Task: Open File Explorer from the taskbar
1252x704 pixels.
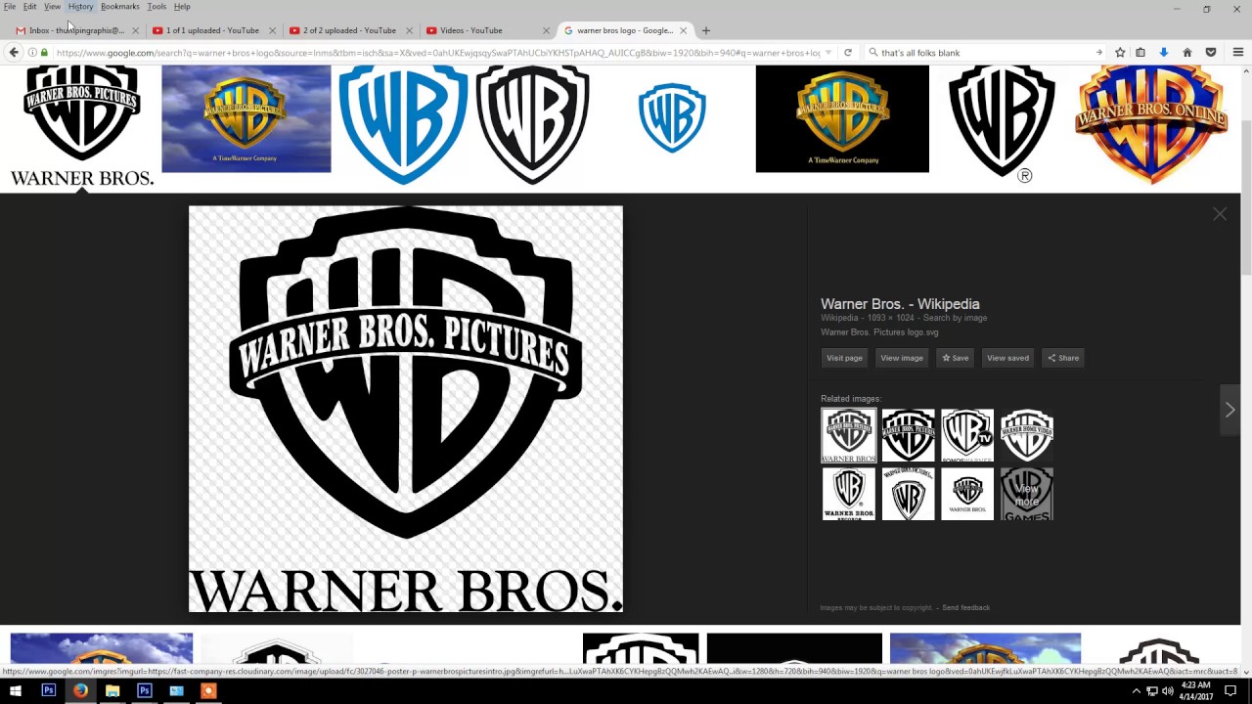Action: coord(112,690)
